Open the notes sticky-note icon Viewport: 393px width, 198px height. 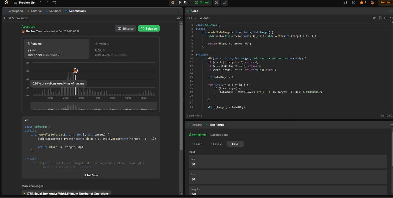click(x=224, y=2)
